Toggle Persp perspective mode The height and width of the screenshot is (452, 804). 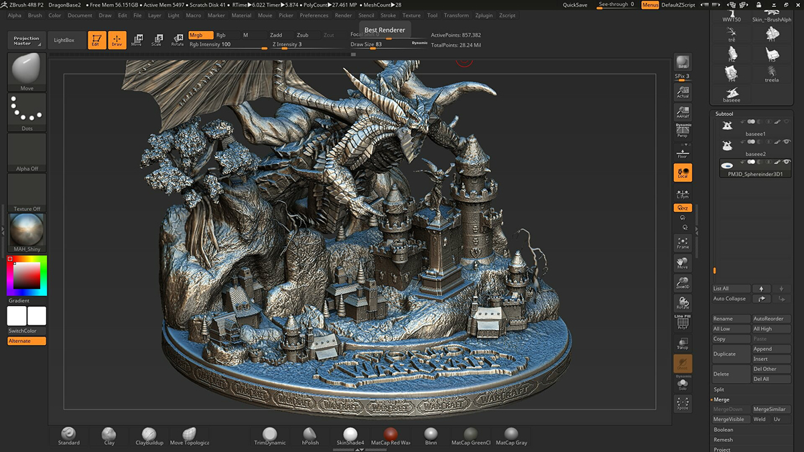tap(683, 131)
